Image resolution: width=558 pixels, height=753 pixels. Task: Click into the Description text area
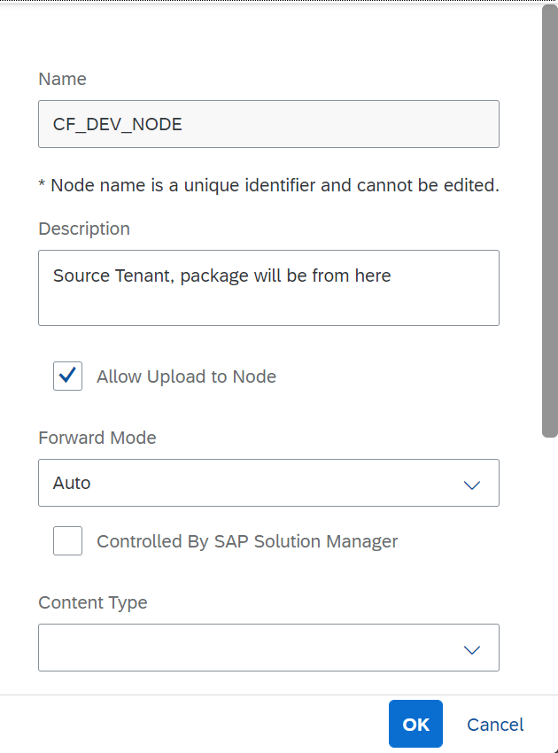point(268,288)
